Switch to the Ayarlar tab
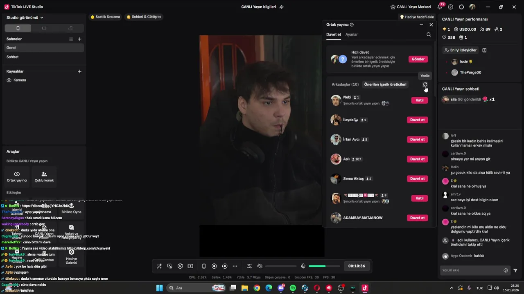 click(x=352, y=35)
